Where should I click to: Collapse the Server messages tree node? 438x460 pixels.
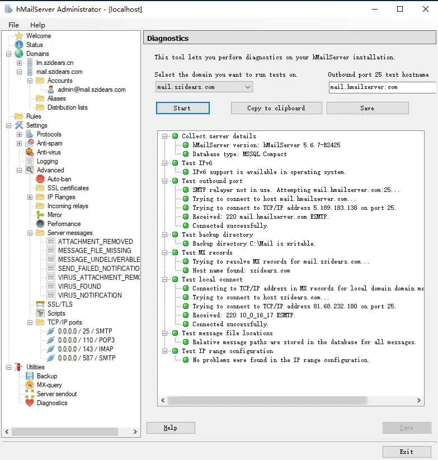coord(30,233)
